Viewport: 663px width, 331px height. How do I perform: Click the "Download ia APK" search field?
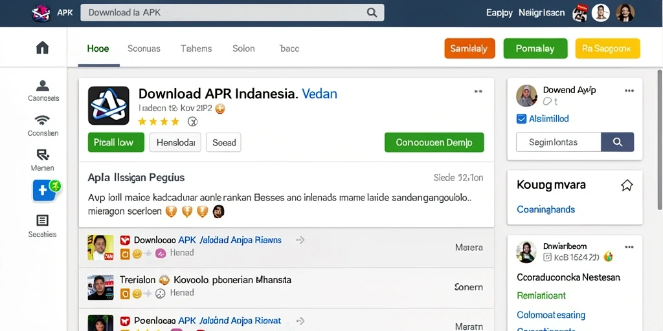232,13
